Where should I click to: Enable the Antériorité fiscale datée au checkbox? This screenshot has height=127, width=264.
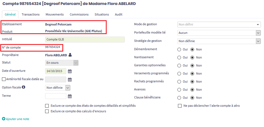(4, 79)
